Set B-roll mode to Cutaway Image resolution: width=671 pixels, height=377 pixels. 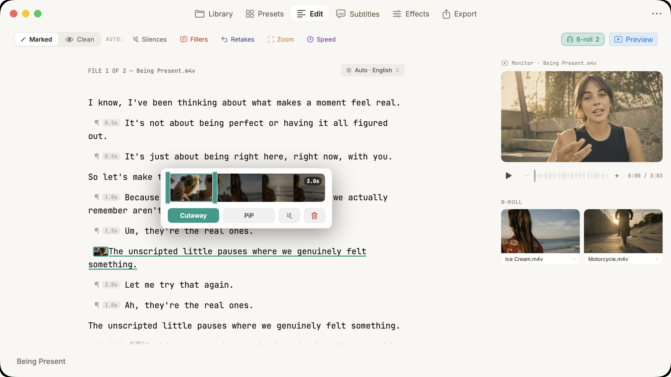click(193, 215)
